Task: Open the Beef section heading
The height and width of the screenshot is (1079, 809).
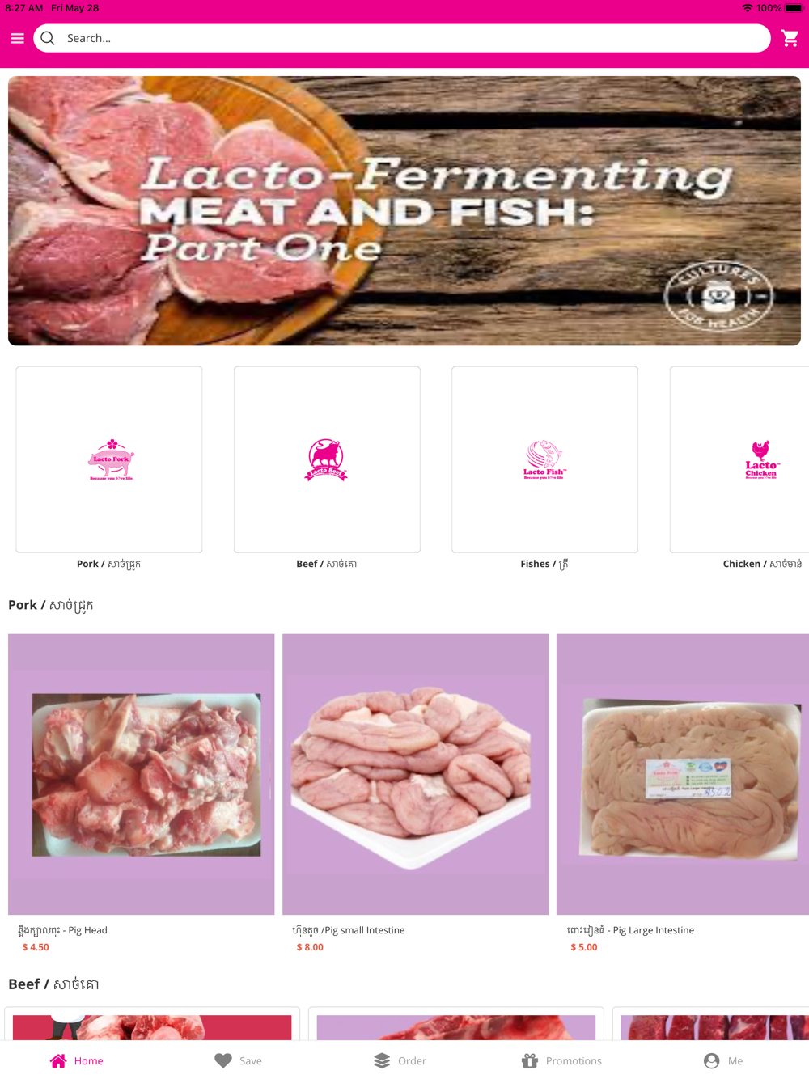Action: click(53, 984)
